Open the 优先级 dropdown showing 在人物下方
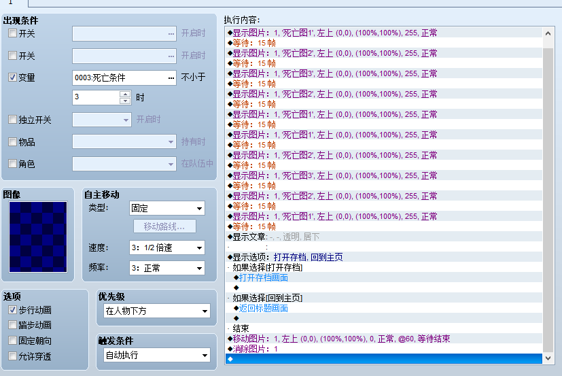The width and height of the screenshot is (562, 376). [x=156, y=311]
